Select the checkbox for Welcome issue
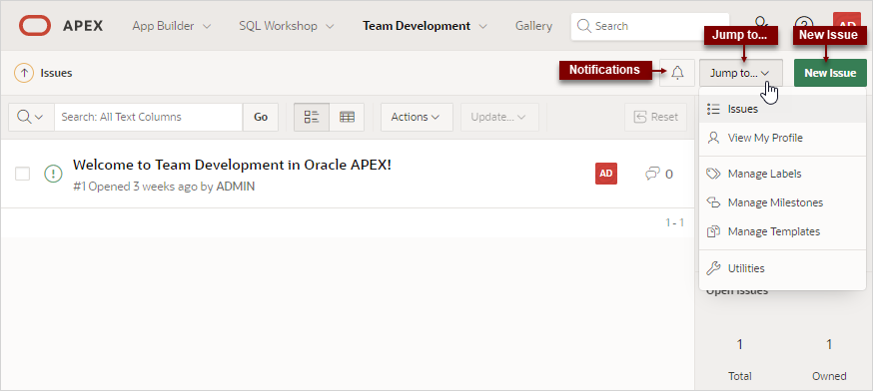 [x=22, y=174]
